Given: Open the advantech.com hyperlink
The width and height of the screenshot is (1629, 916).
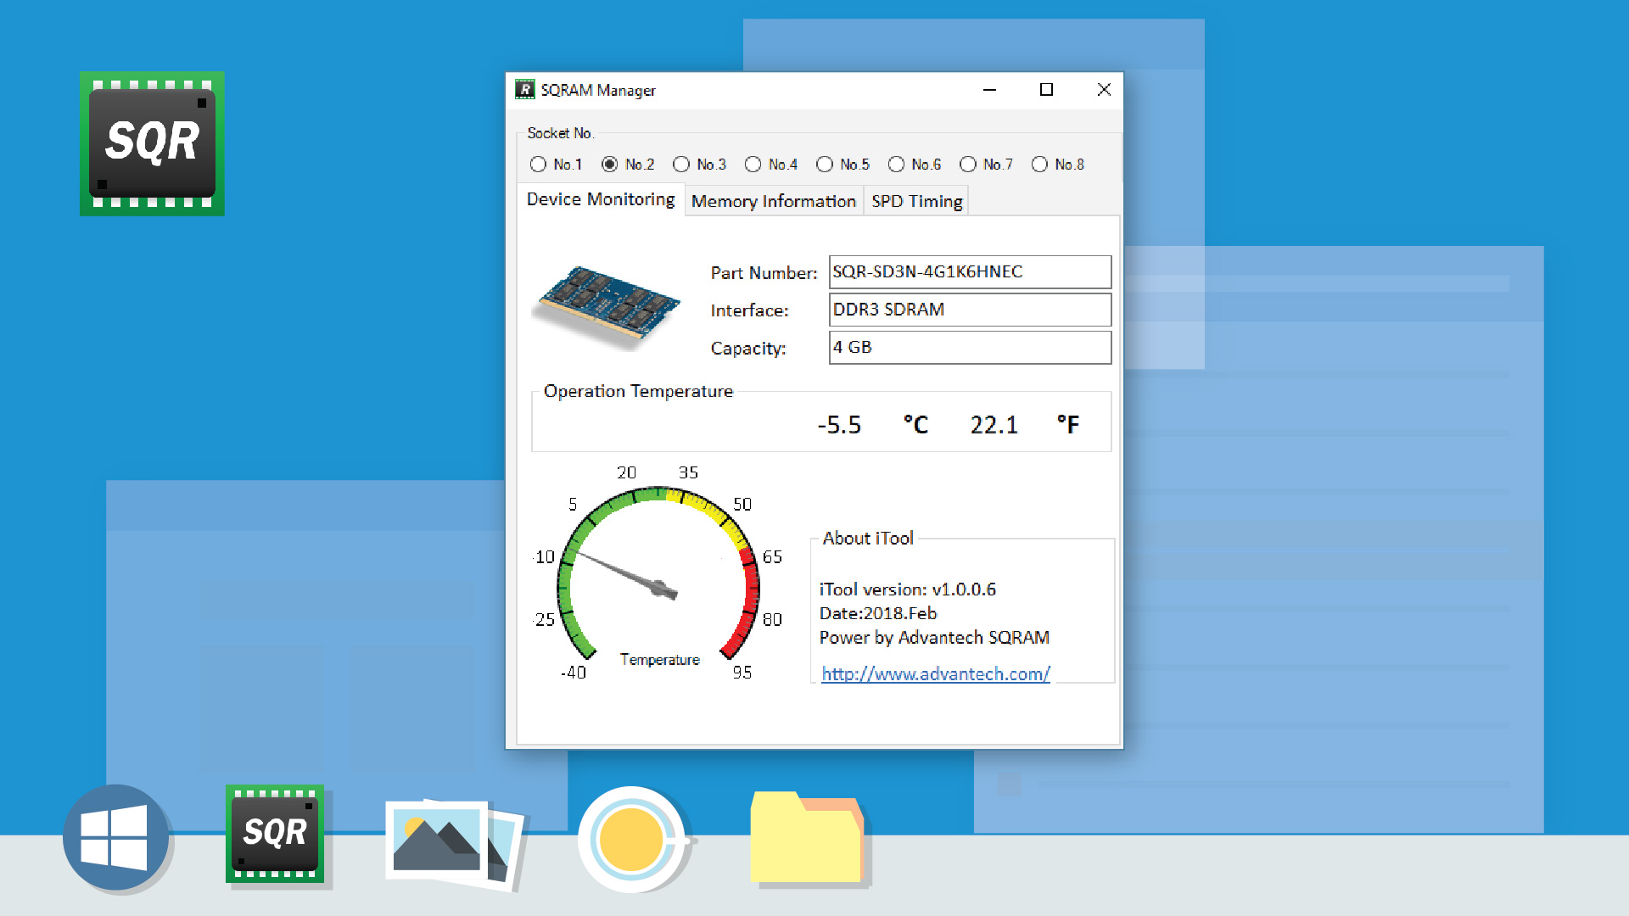Looking at the screenshot, I should tap(936, 674).
